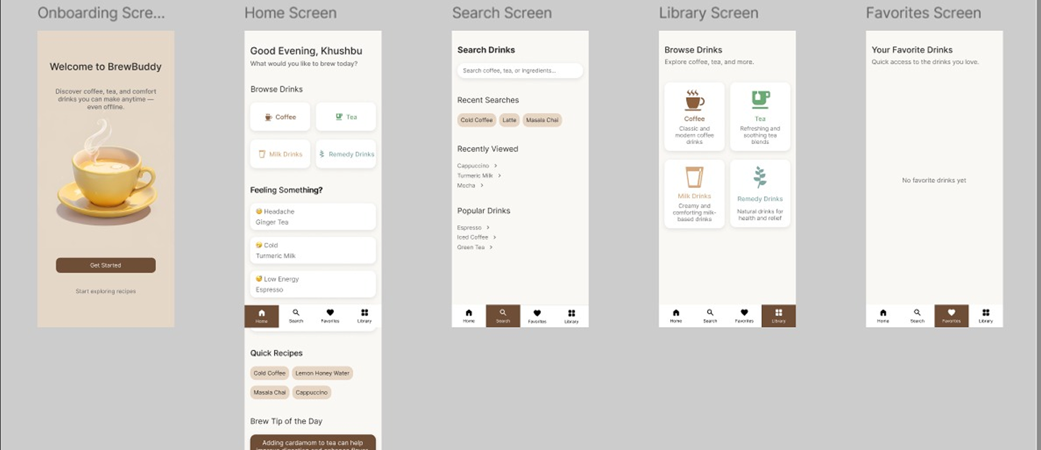Open Coffee card on Home Screen
Image resolution: width=1041 pixels, height=450 pixels.
(280, 116)
